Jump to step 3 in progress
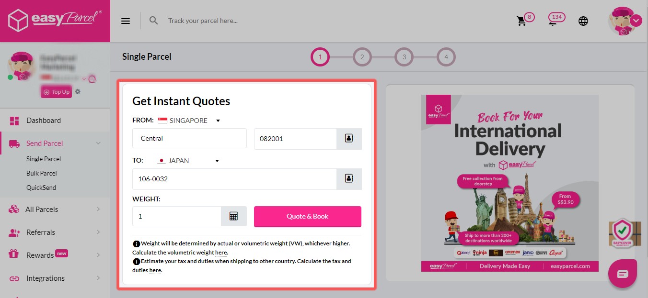 coord(404,57)
